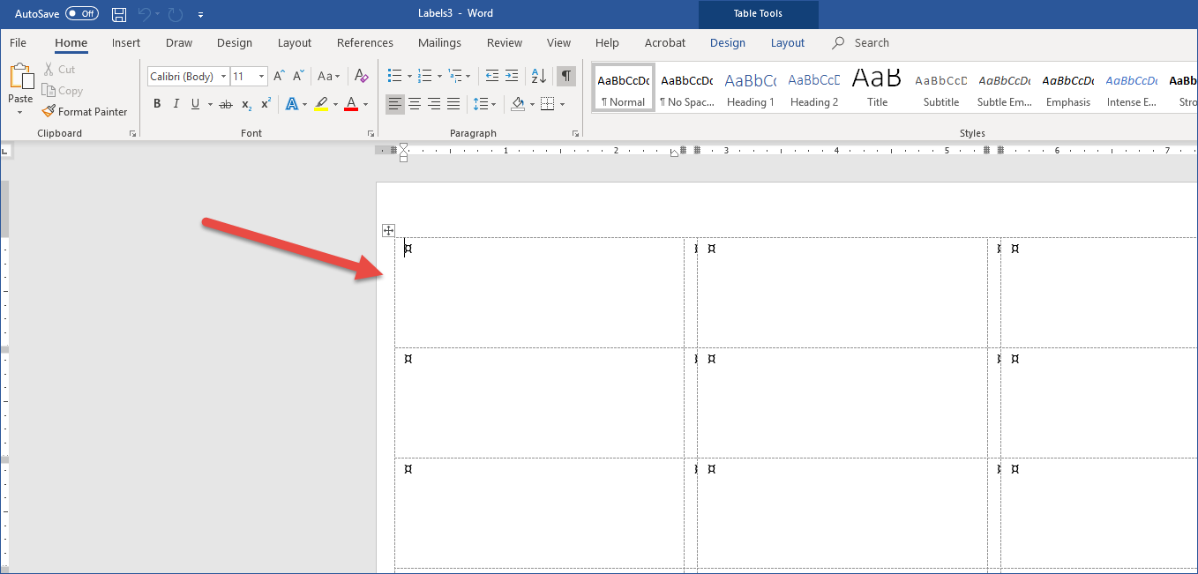The width and height of the screenshot is (1198, 574).
Task: Expand the borders options arrow
Action: (x=562, y=104)
